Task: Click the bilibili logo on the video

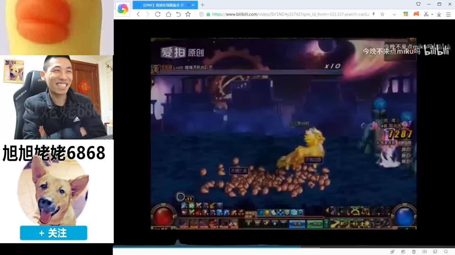Action: click(437, 51)
